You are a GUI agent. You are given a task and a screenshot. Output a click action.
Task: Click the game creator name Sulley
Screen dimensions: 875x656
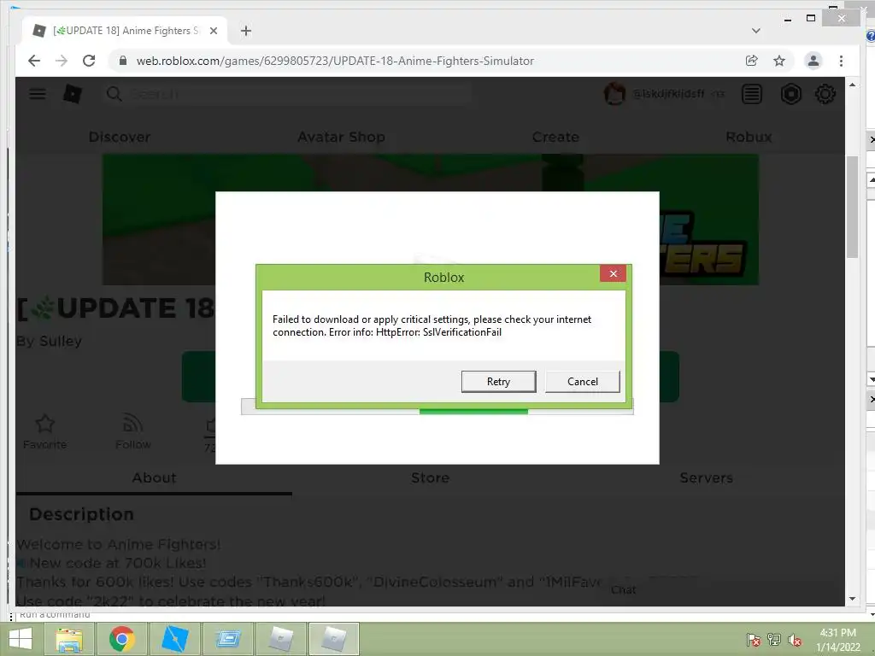coord(61,341)
